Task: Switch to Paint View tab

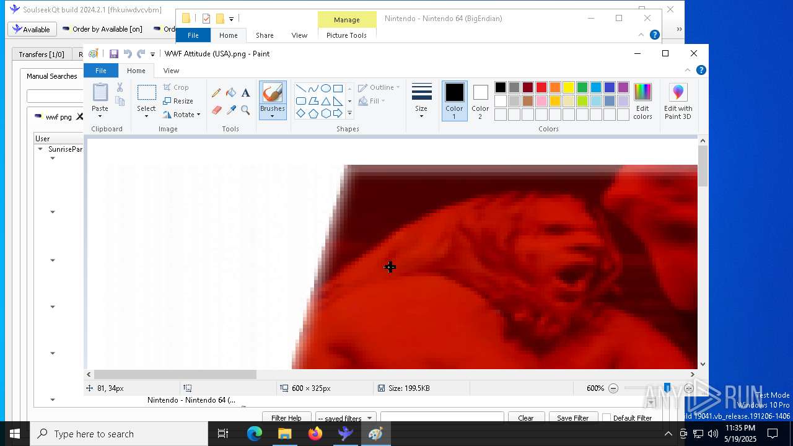Action: 171,71
